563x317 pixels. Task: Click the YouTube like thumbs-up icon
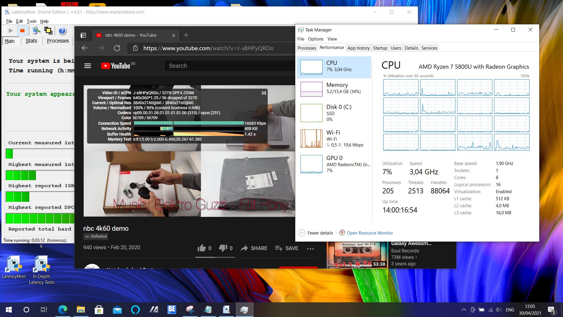coord(202,248)
